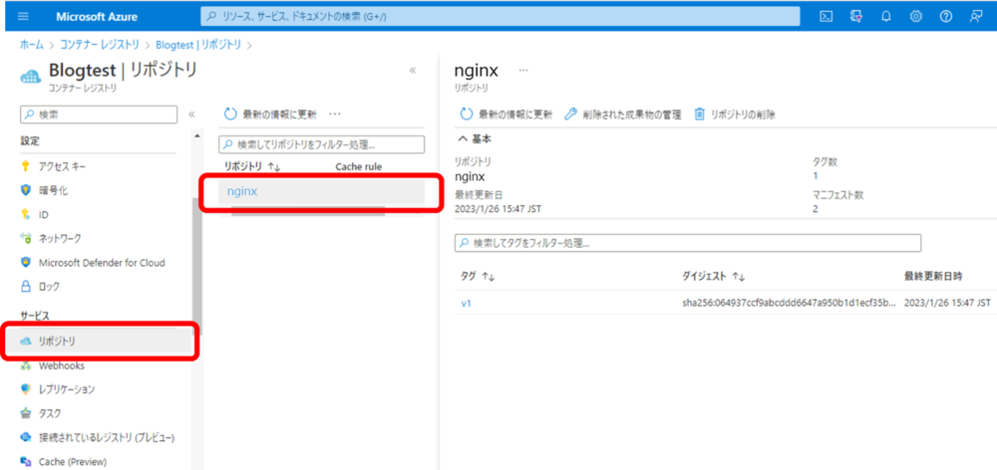The width and height of the screenshot is (997, 470).
Task: Open portal settings gear
Action: tap(916, 17)
